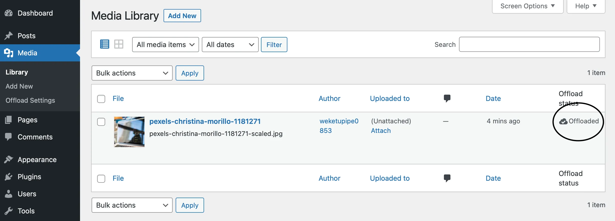Open the bottom Bulk actions dropdown
Screen dimensions: 615x221
132,205
